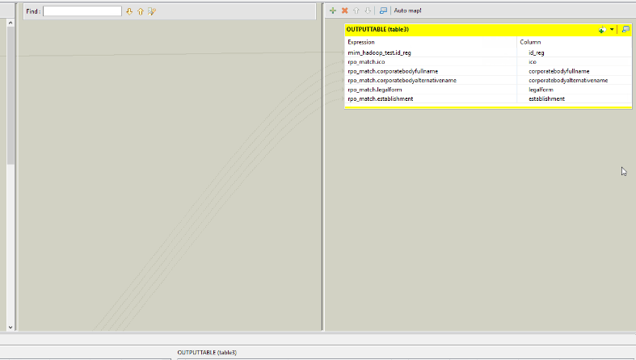Select OUTPUTTABLE (table3) yellow title
The height and width of the screenshot is (360, 636).
click(377, 30)
